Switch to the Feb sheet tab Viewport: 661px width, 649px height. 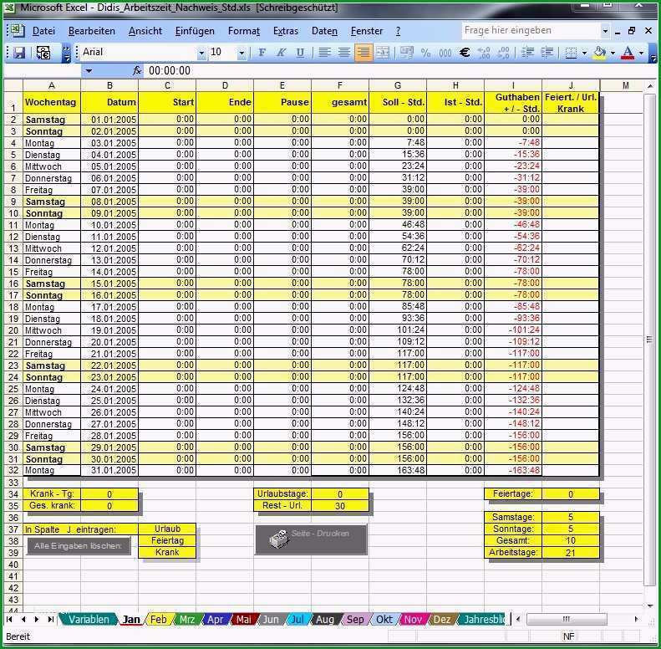[159, 620]
